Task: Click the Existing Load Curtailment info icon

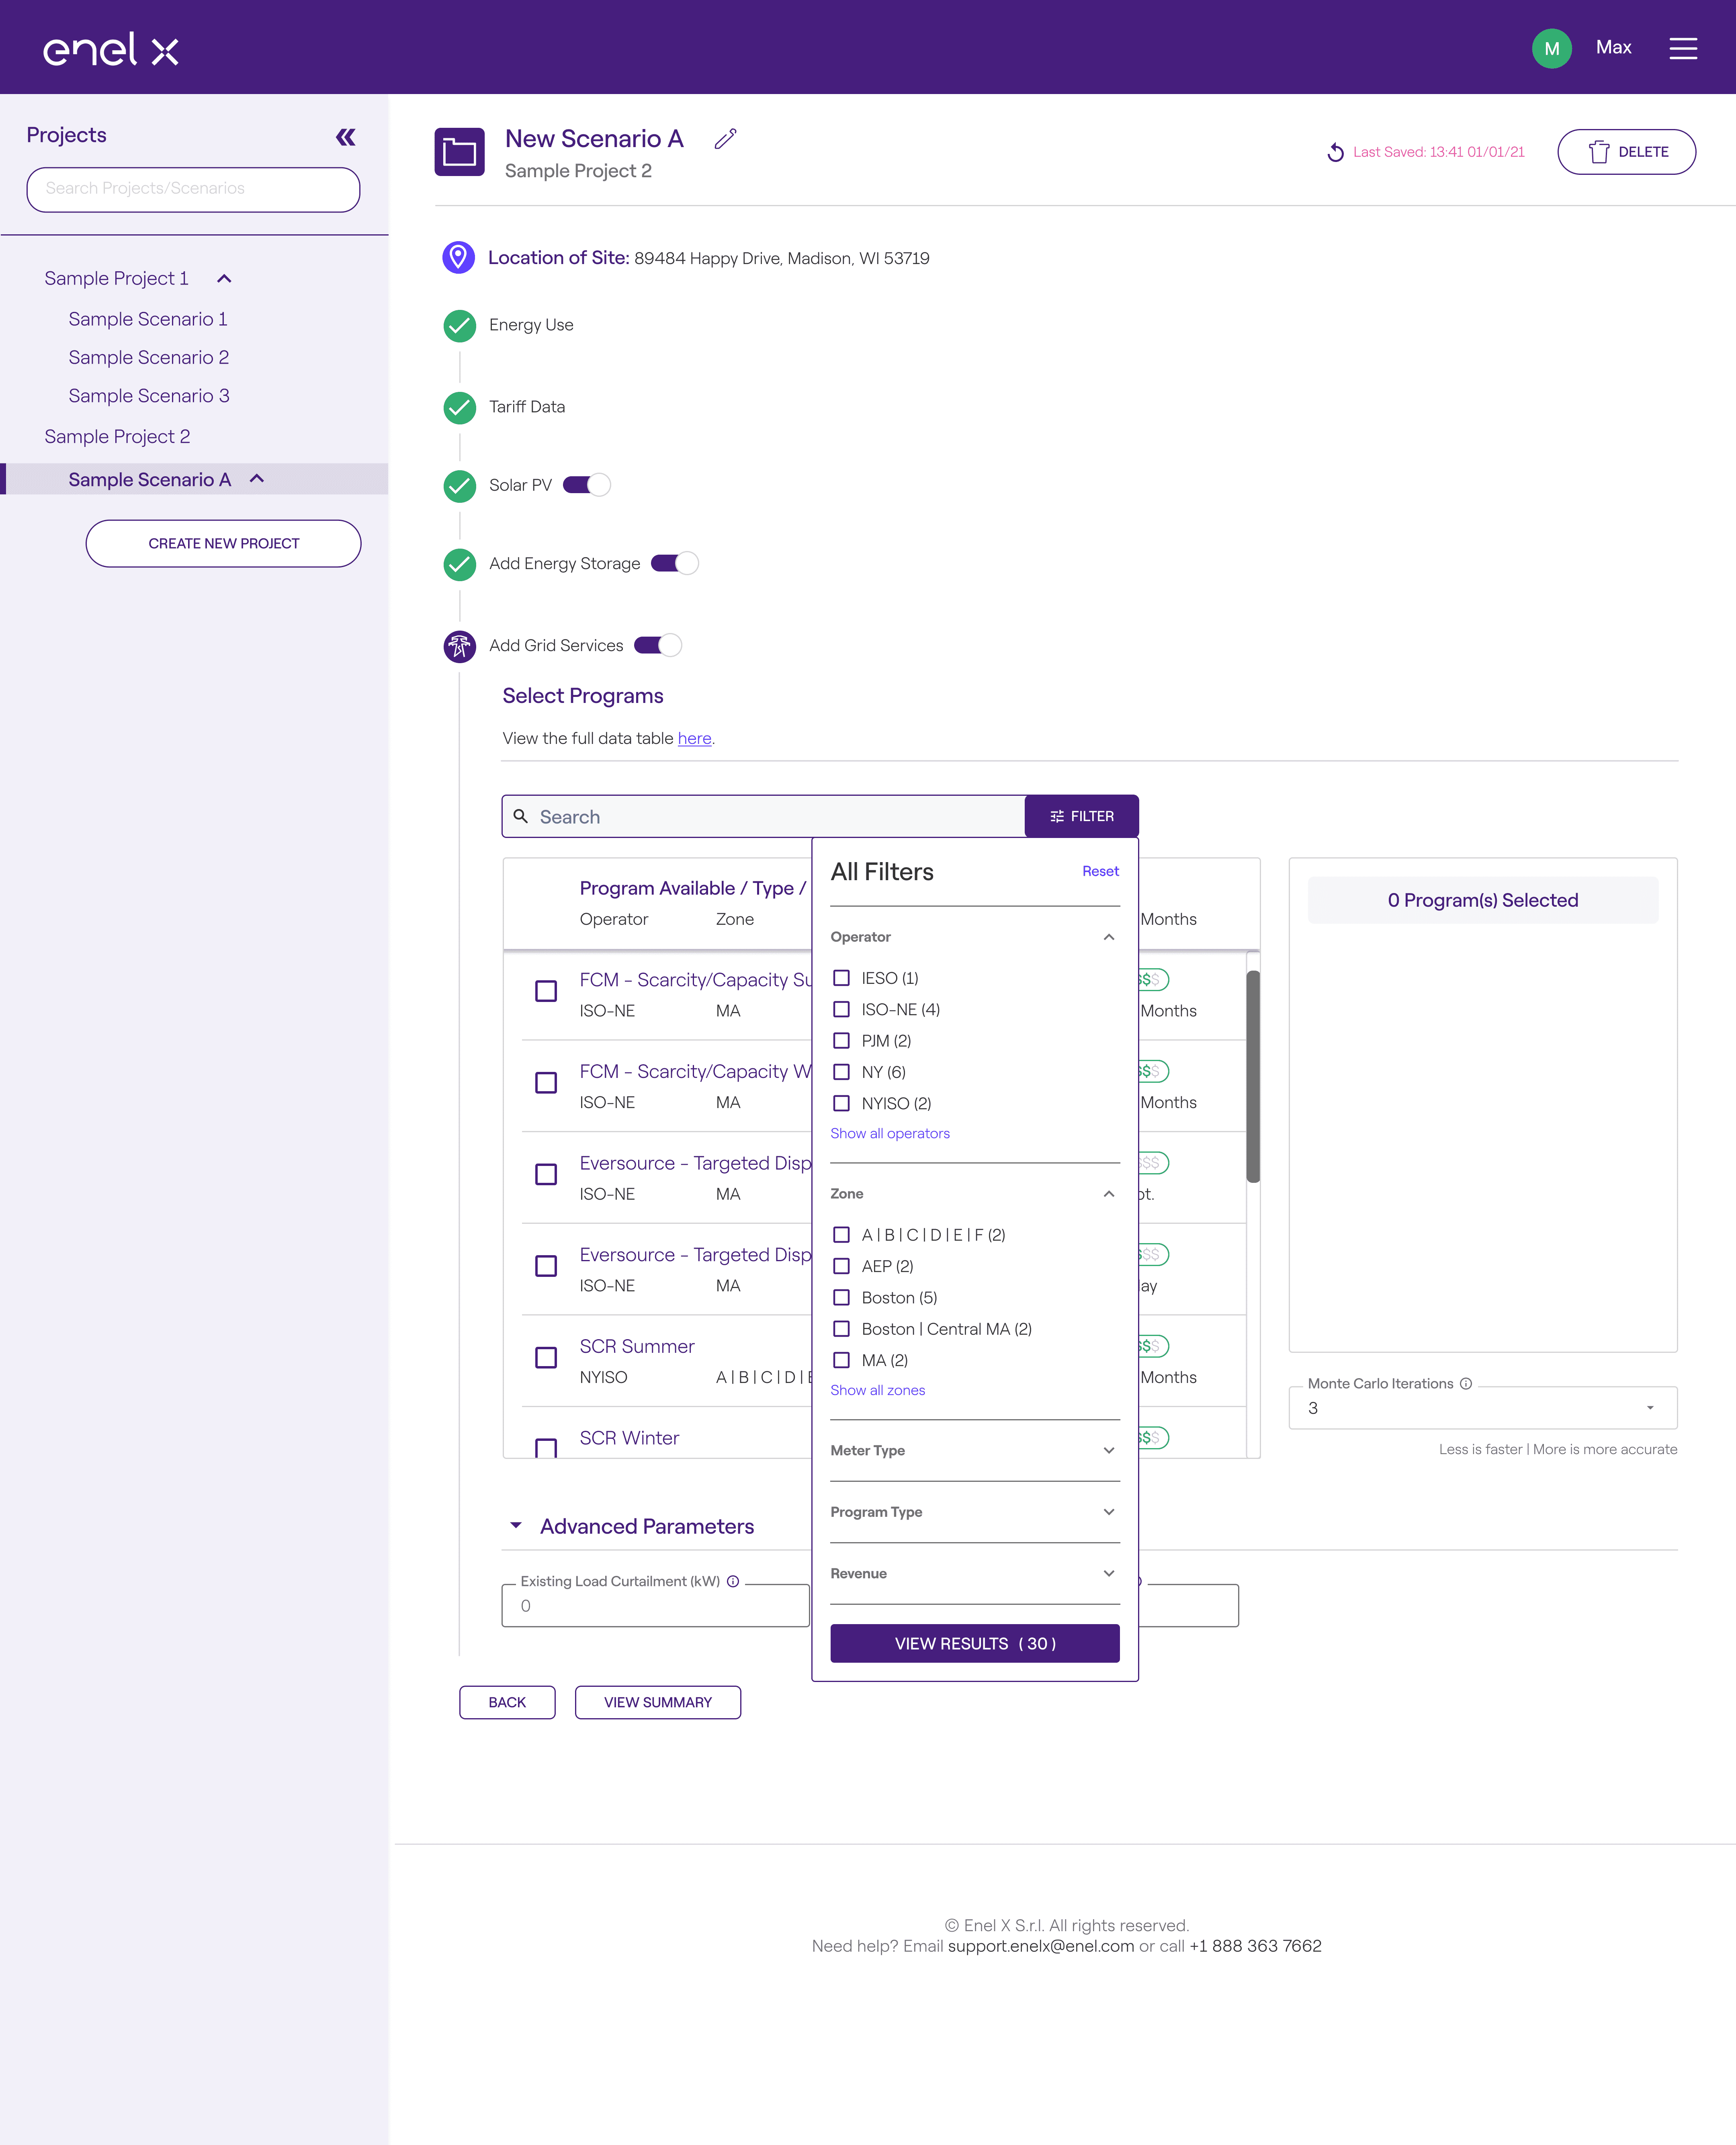Action: coord(733,1581)
